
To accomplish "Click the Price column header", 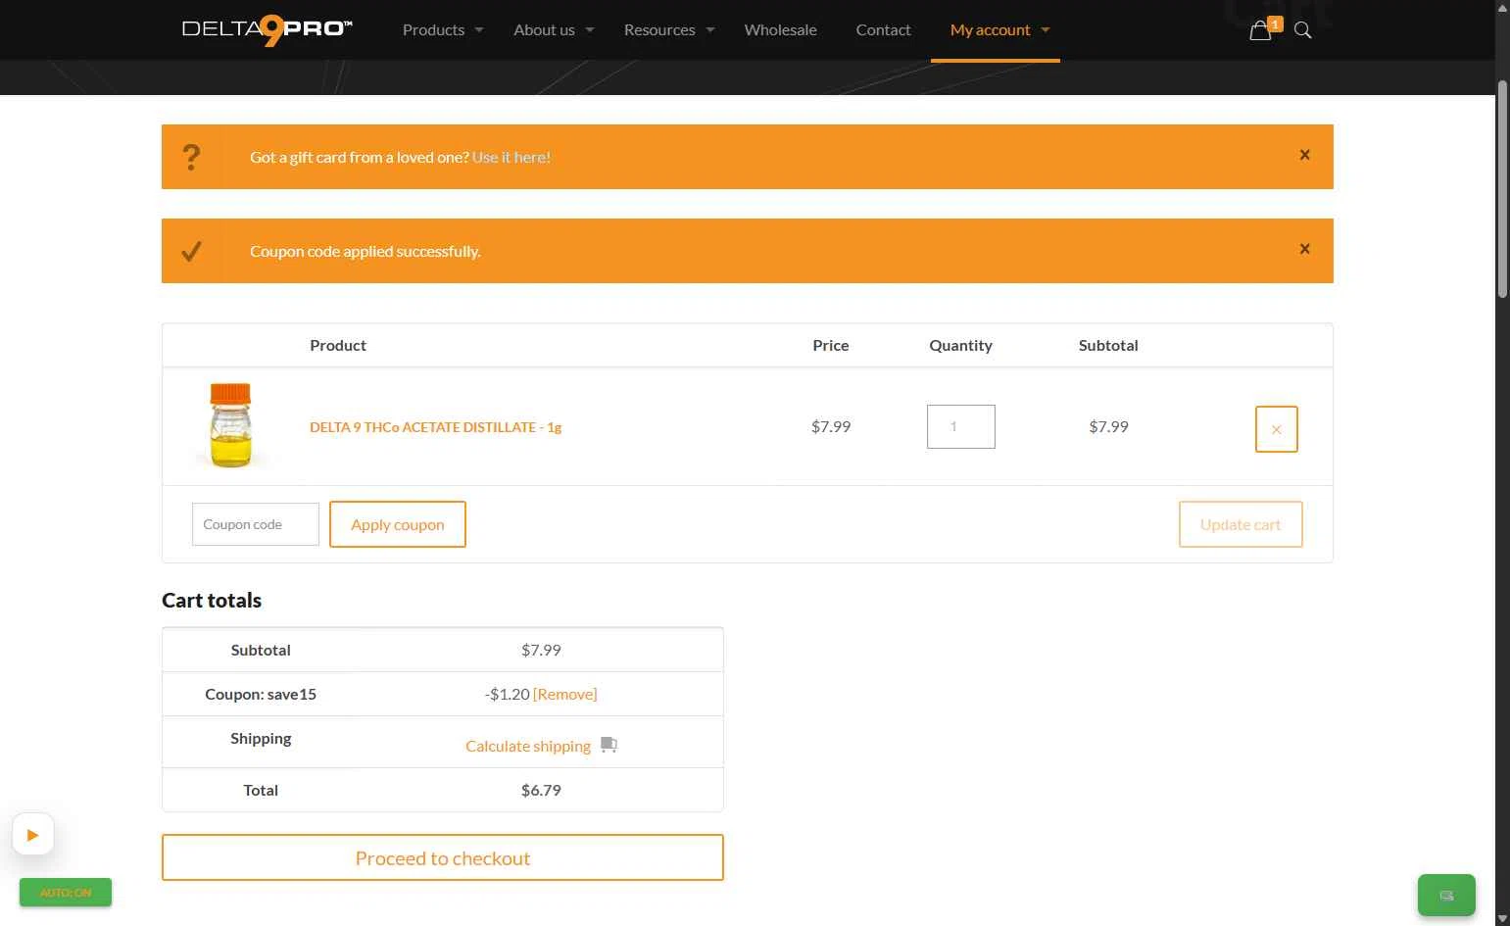I will pos(831,345).
